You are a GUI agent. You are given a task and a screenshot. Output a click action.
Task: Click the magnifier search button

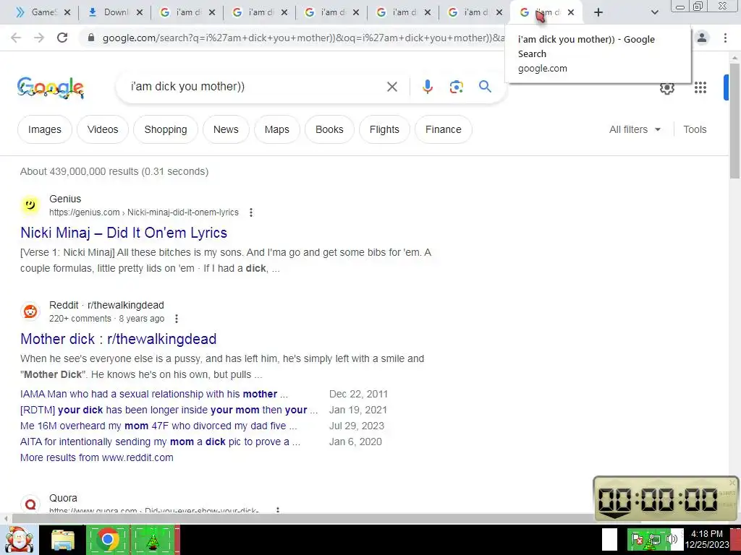pos(485,87)
